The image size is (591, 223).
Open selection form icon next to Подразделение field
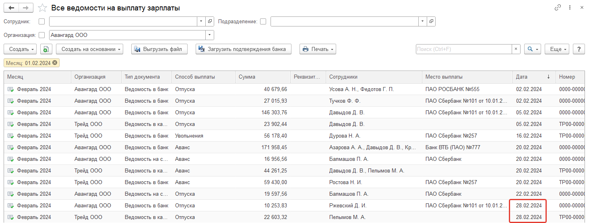tap(431, 21)
